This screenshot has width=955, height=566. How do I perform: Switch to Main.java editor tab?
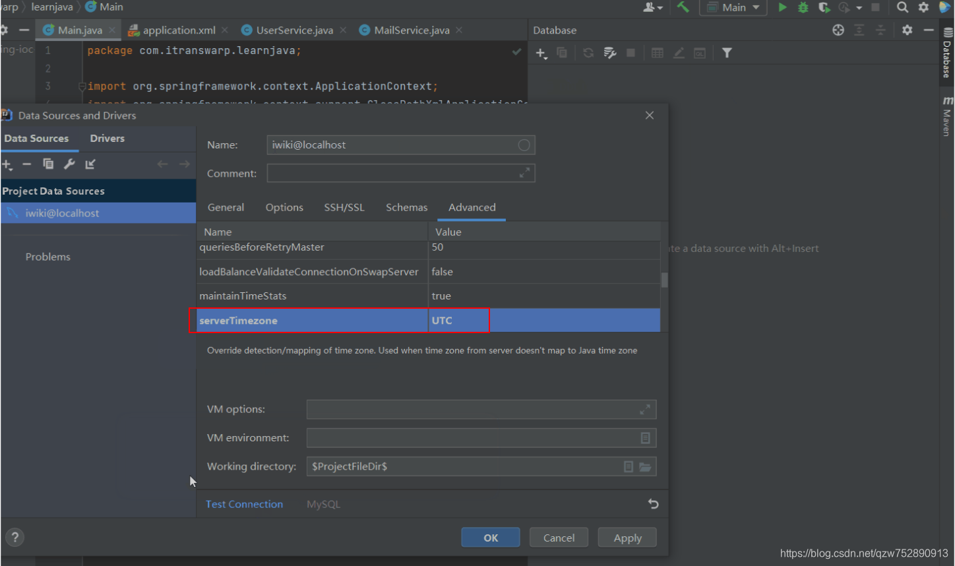77,30
